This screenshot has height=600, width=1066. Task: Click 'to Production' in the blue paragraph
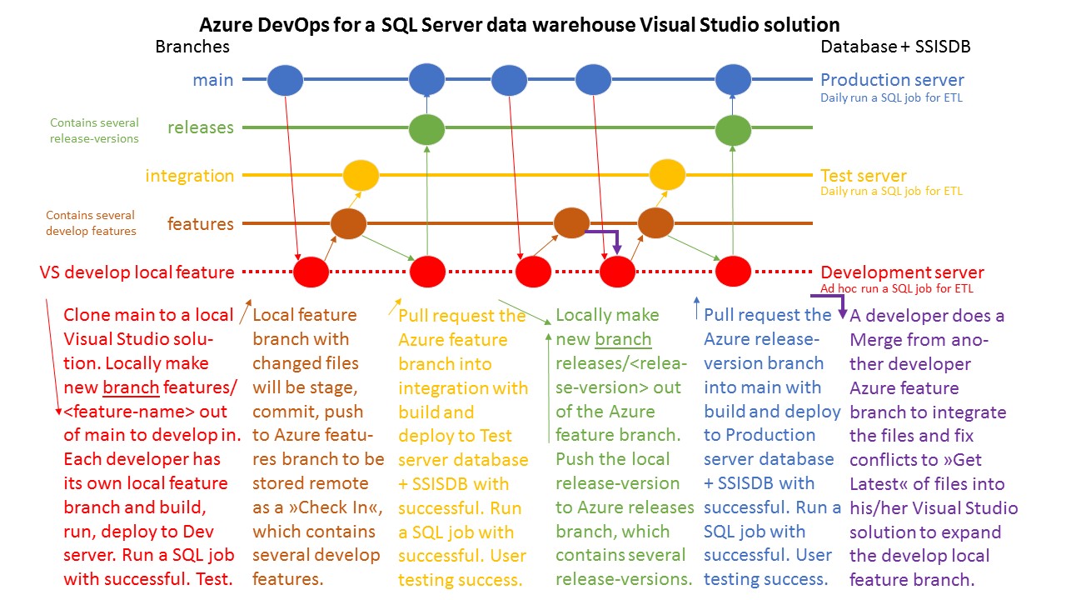coord(760,435)
